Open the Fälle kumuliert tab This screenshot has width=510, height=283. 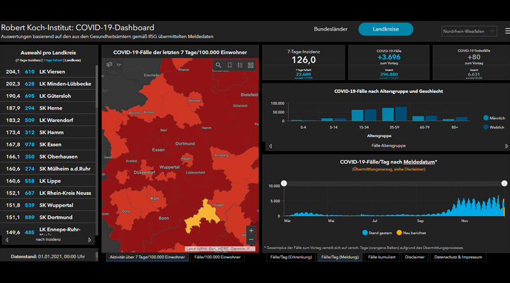382,257
